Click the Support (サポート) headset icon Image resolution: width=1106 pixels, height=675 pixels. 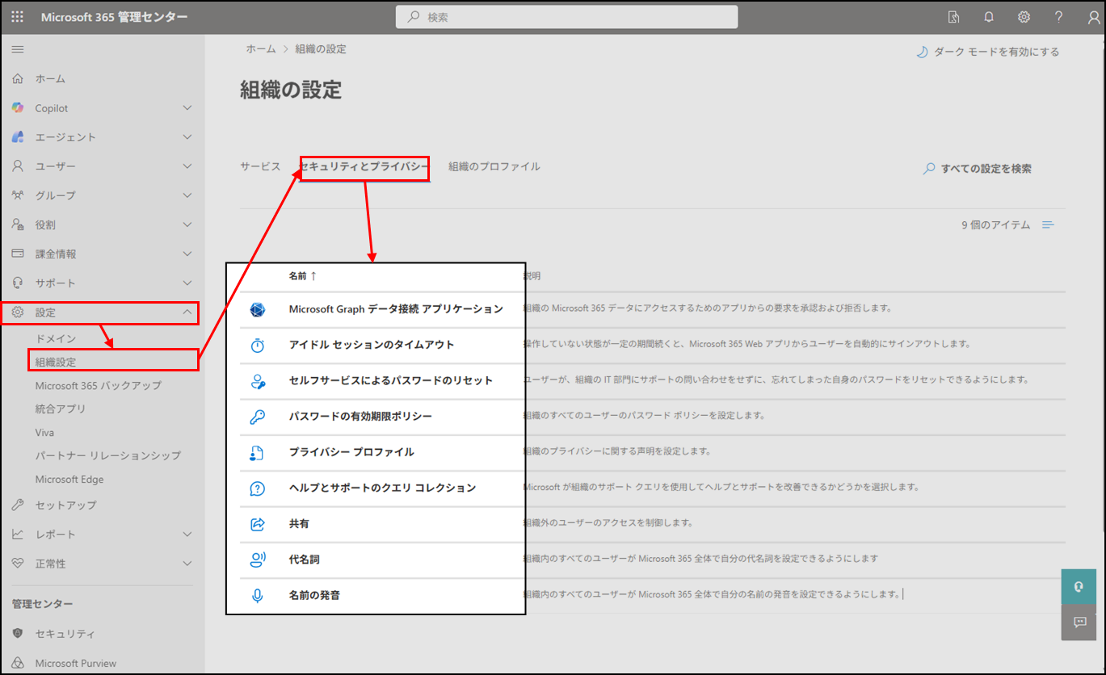tap(18, 283)
